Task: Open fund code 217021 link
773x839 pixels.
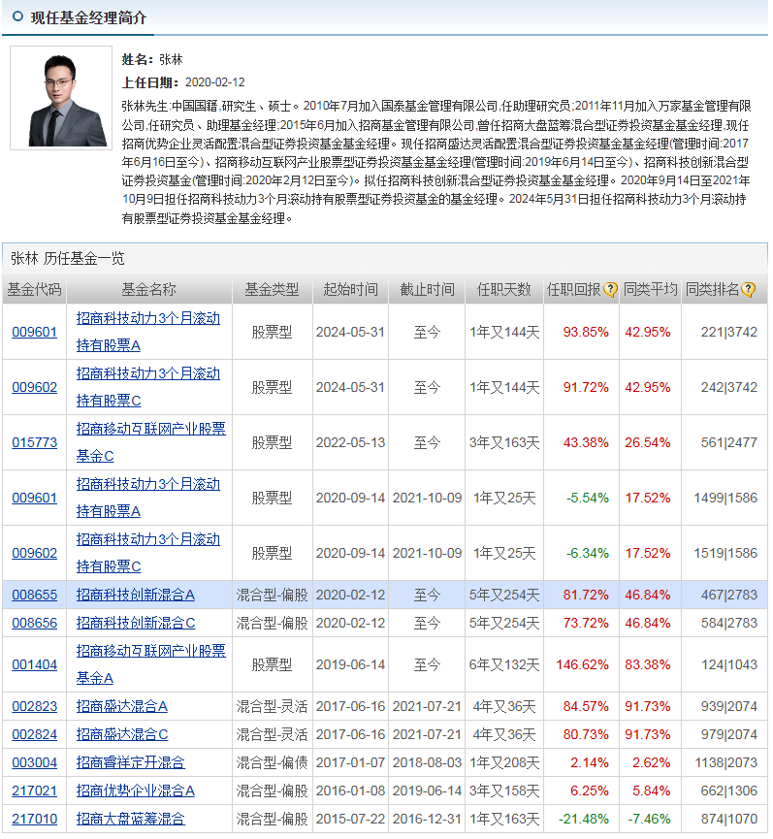Action: pyautogui.click(x=34, y=791)
